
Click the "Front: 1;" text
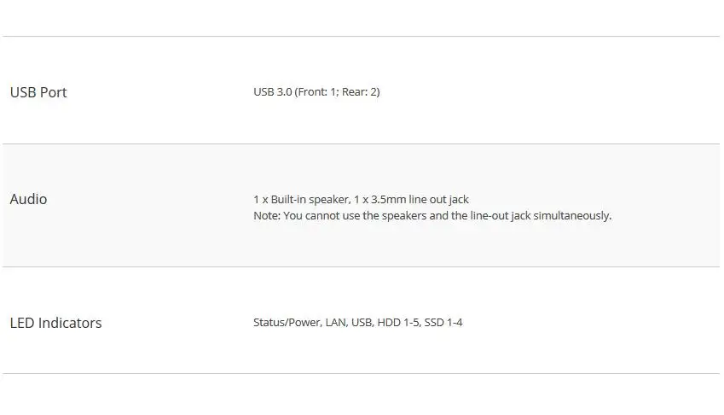coord(319,92)
